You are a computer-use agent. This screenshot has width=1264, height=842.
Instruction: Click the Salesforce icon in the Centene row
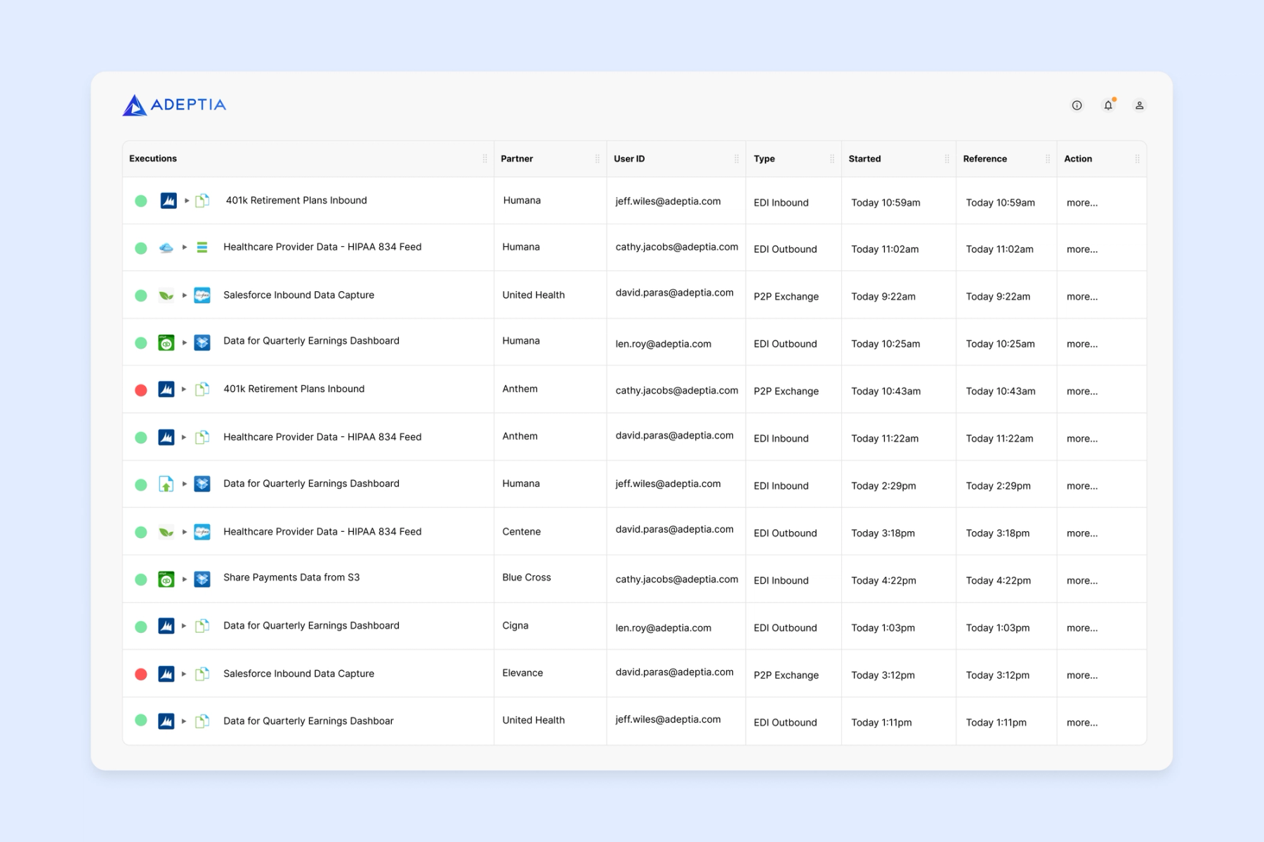202,532
